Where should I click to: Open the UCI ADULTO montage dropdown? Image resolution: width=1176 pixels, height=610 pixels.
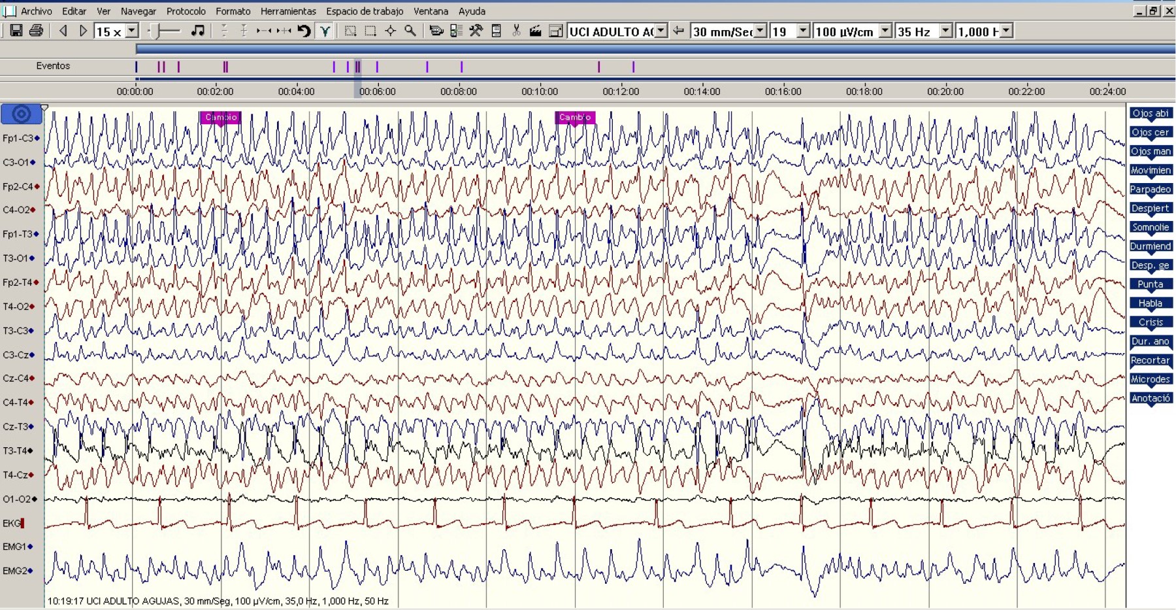click(661, 31)
